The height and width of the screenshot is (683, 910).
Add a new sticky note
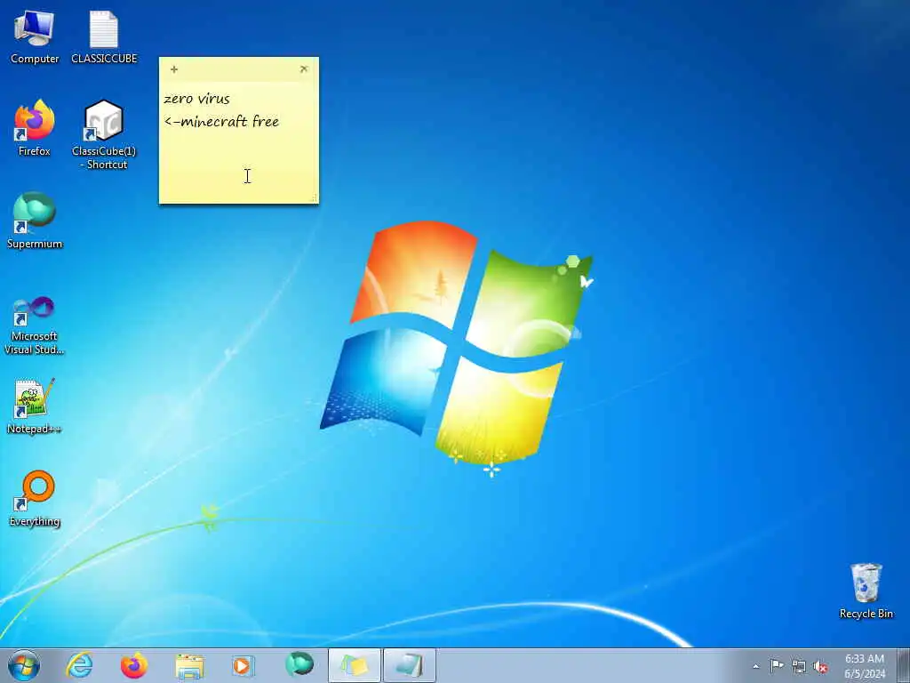pyautogui.click(x=173, y=69)
